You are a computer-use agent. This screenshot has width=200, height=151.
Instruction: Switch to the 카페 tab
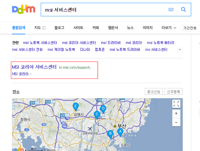tap(96, 28)
